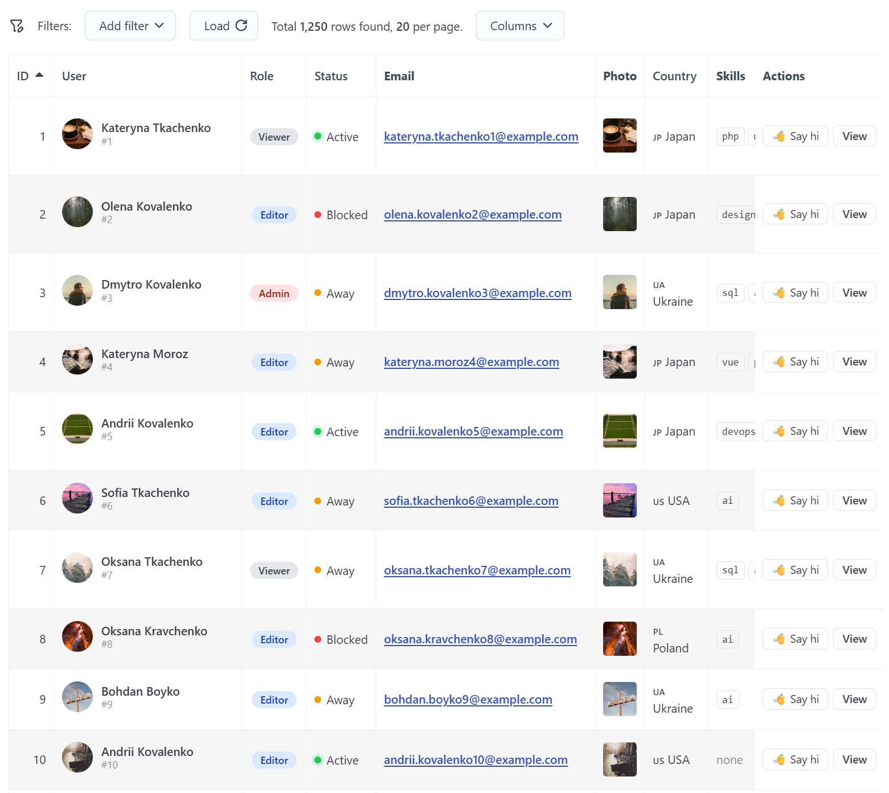The image size is (889, 793).
Task: Click Sofia Tkachenko's avatar
Action: tap(77, 498)
